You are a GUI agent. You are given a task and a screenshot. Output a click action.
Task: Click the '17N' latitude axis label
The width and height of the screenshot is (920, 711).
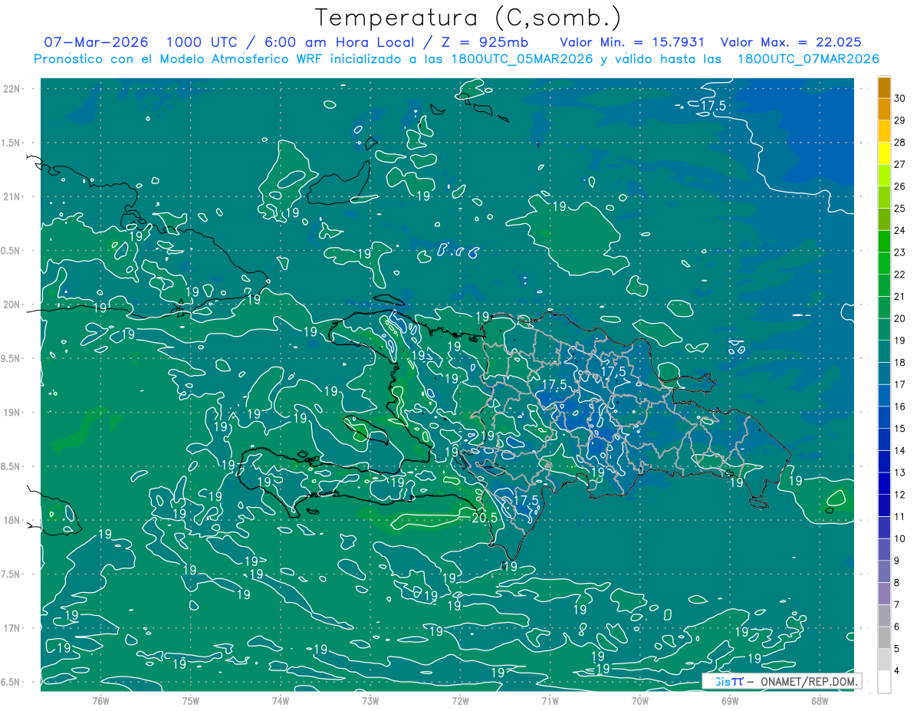pos(12,628)
